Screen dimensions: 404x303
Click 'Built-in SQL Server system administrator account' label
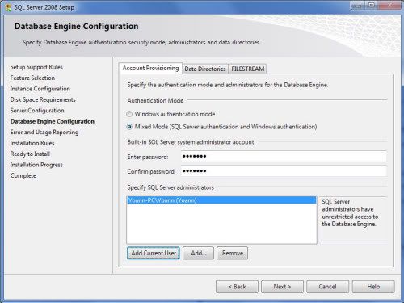coord(191,142)
